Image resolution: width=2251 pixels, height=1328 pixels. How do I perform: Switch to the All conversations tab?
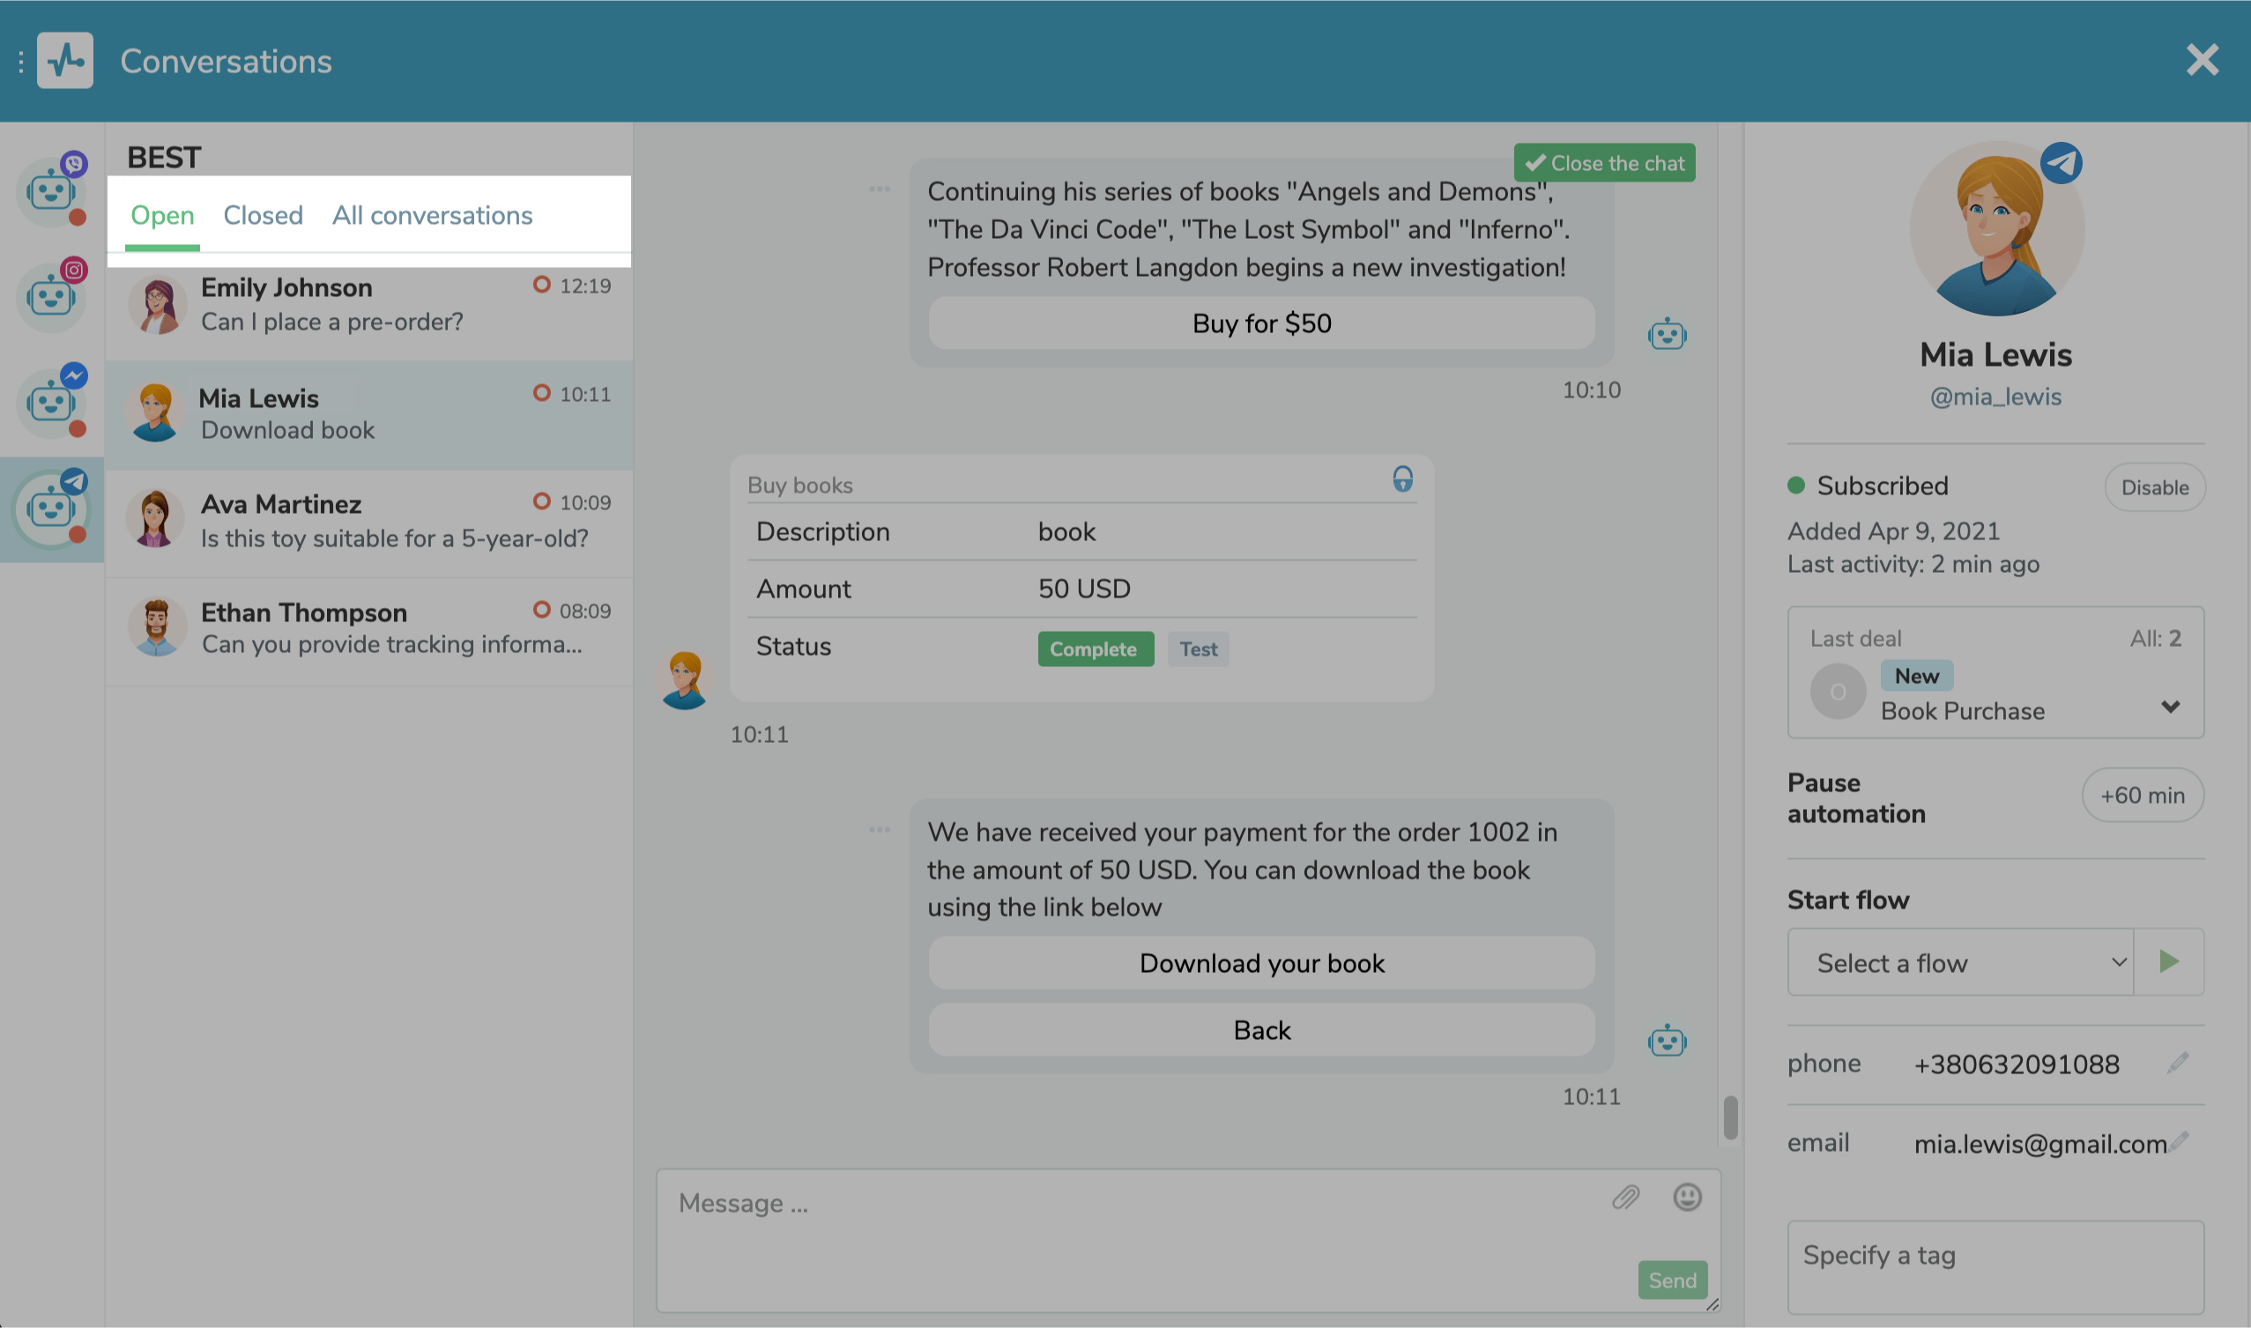[432, 213]
